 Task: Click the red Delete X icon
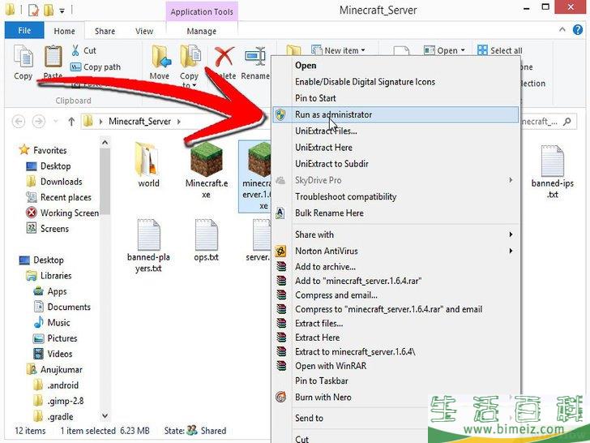click(x=224, y=58)
